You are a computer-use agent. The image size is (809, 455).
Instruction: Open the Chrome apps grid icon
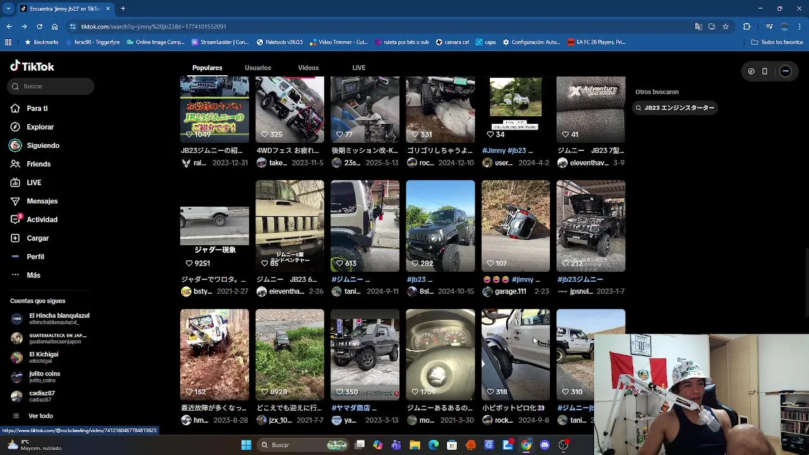8,42
